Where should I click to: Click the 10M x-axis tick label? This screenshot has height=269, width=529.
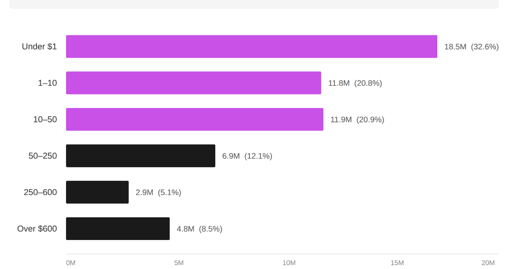click(289, 263)
